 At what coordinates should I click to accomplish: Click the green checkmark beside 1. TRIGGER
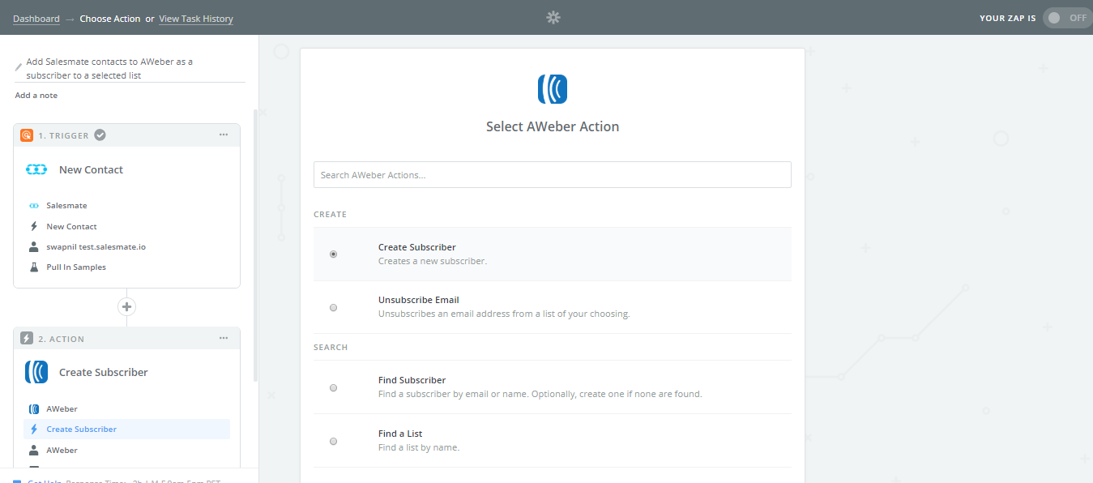[x=100, y=135]
